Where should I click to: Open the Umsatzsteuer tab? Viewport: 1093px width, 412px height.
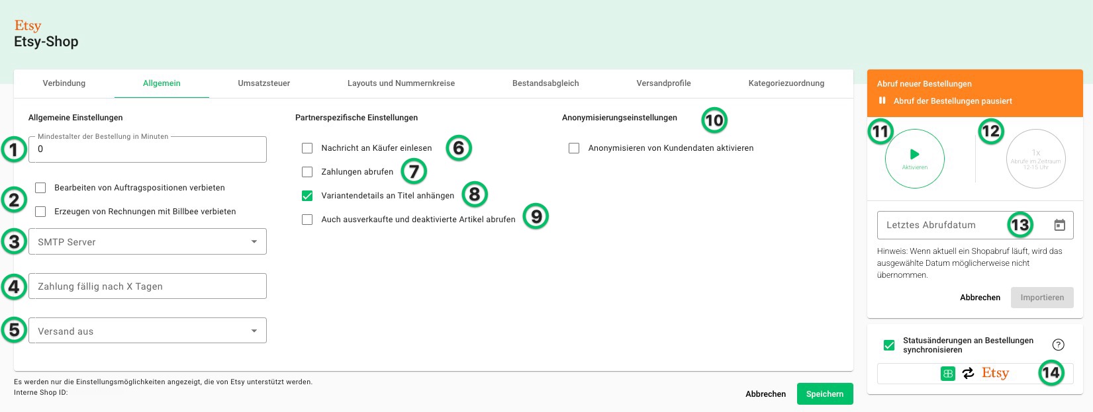coord(264,83)
